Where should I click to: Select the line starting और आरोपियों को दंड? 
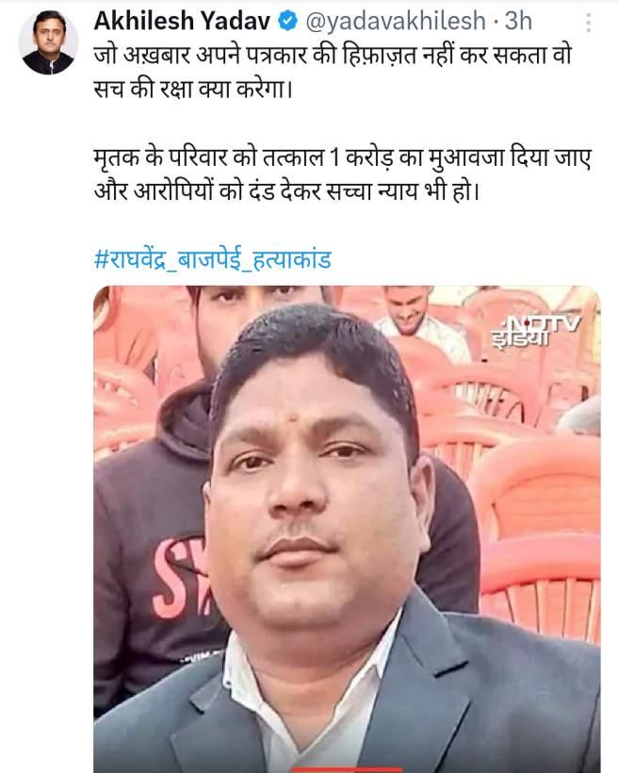[x=286, y=191]
